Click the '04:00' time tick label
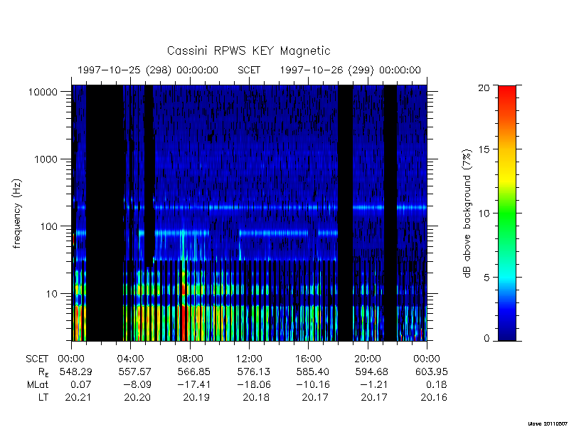Screen dimensions: 569x427 [130, 359]
